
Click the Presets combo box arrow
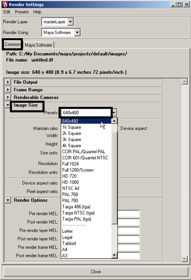coord(114,113)
